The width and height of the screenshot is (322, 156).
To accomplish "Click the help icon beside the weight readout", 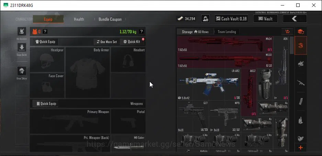I will 141,31.
